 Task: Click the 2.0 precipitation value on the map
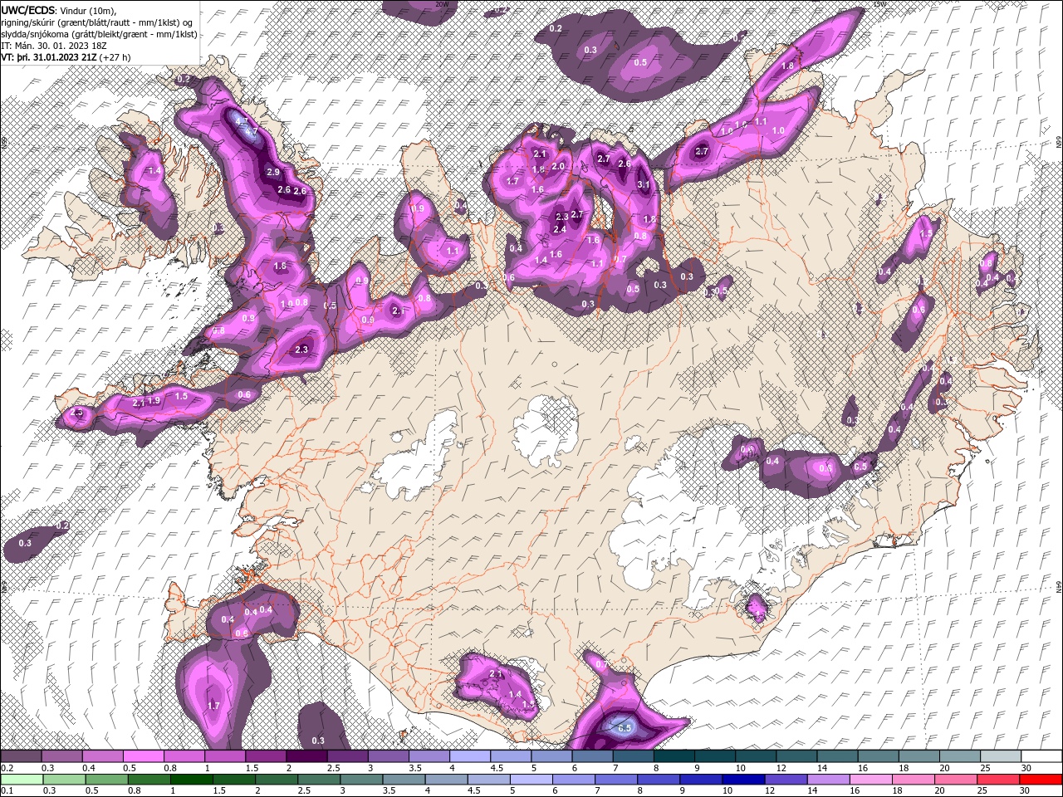pos(558,166)
